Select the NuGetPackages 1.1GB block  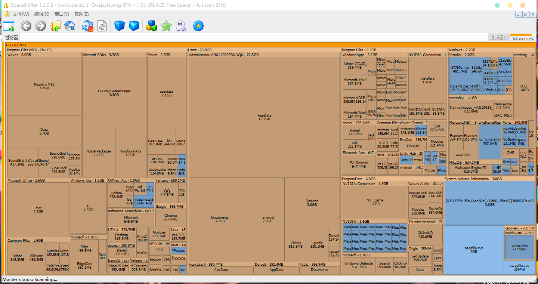pos(99,153)
